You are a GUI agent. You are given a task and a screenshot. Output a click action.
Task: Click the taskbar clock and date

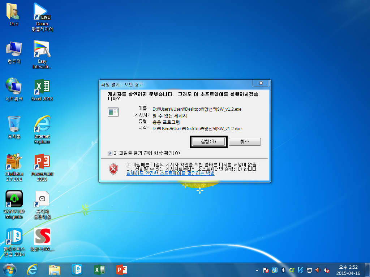[348, 270]
